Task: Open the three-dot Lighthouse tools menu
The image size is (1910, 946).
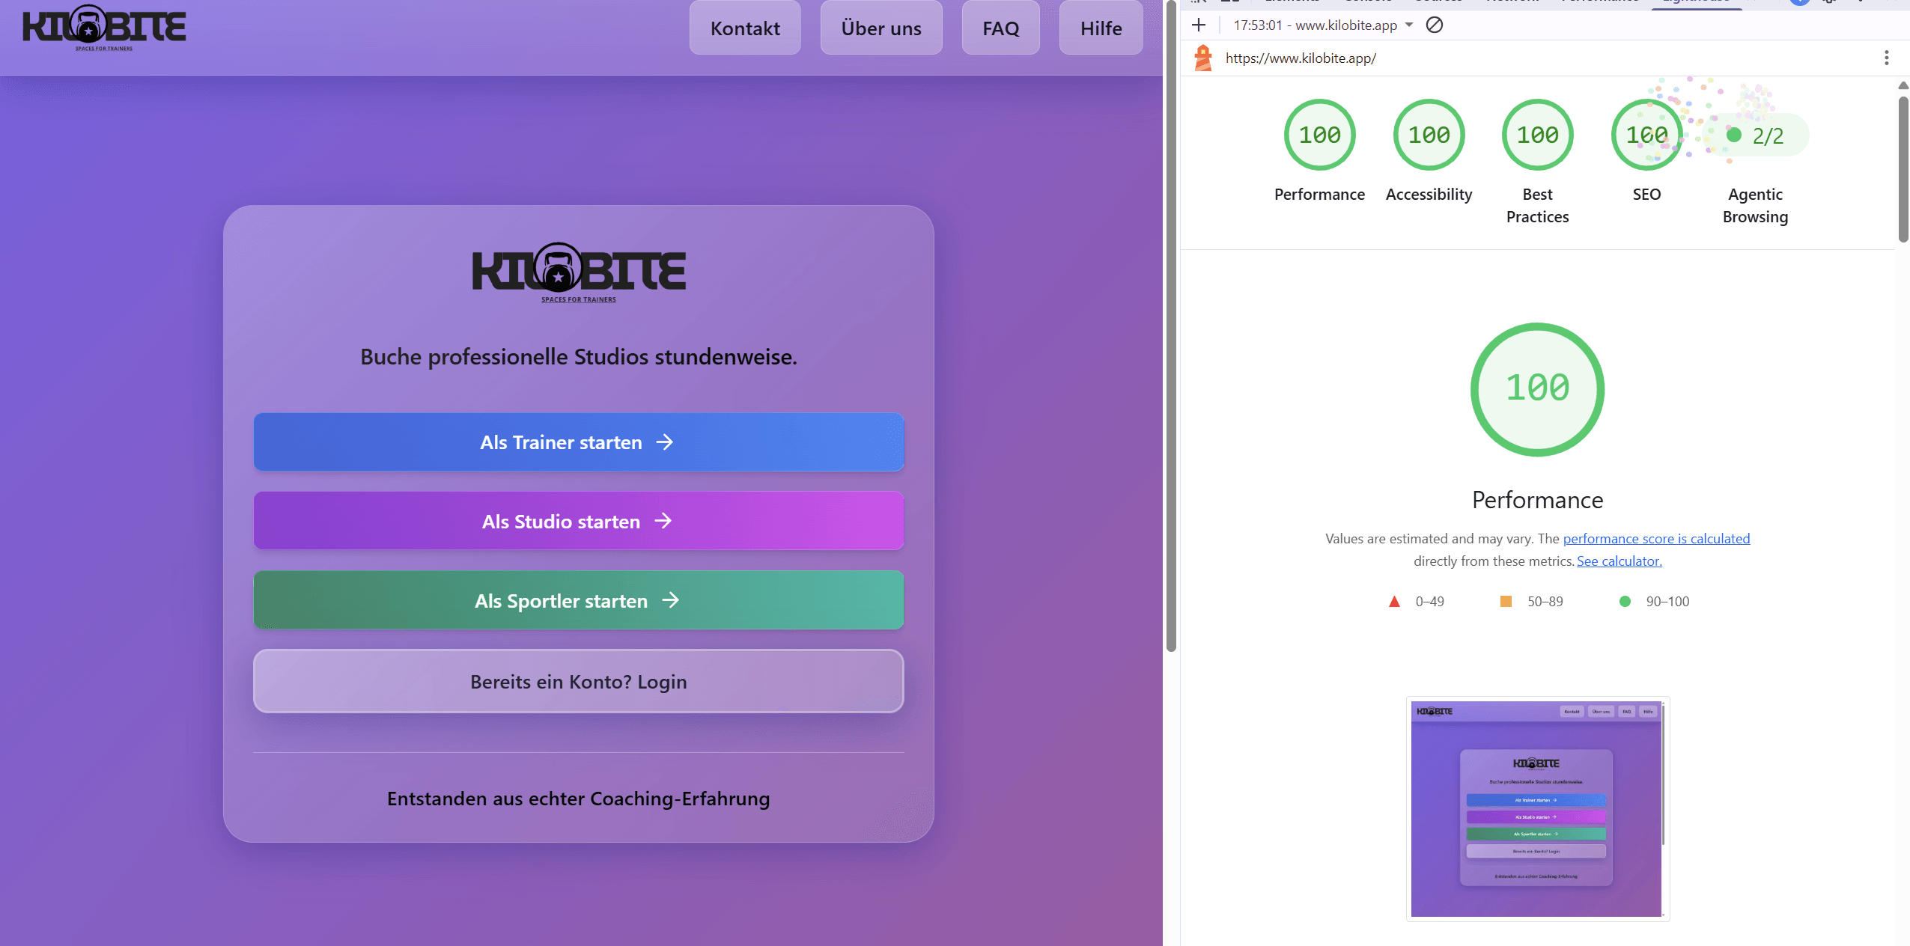Action: (x=1887, y=58)
